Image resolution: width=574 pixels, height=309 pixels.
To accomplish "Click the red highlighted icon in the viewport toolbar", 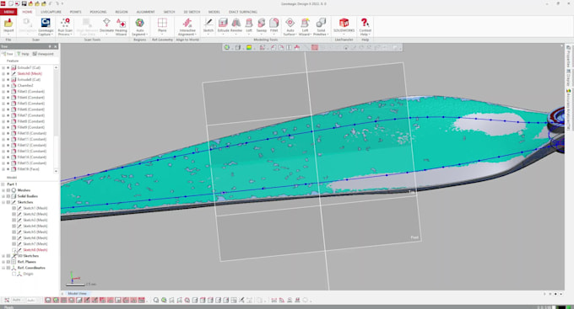I will click(x=315, y=47).
